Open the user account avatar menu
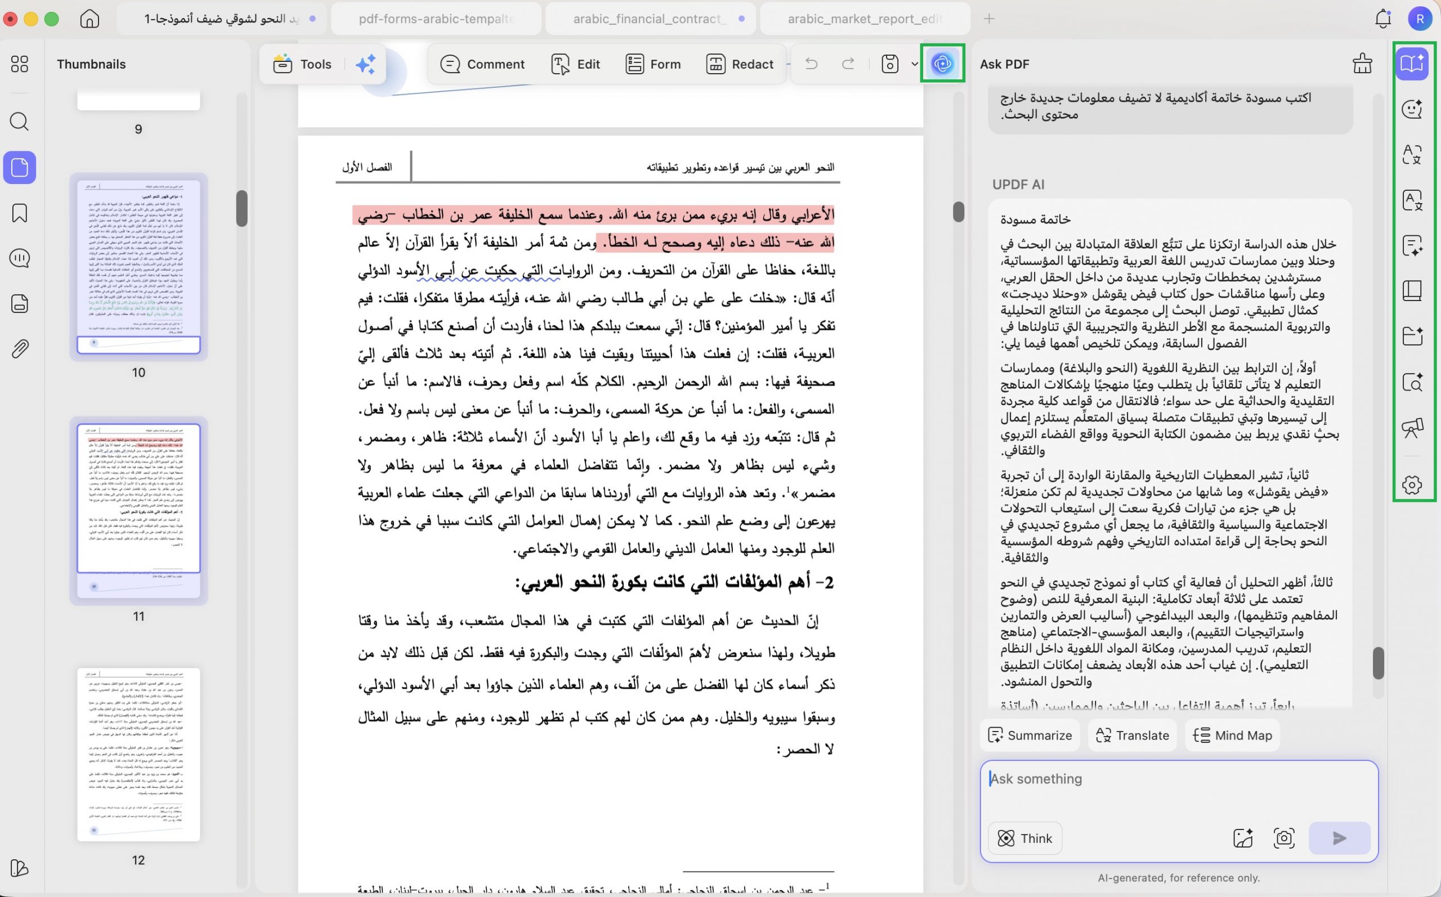Viewport: 1441px width, 897px height. [1420, 19]
